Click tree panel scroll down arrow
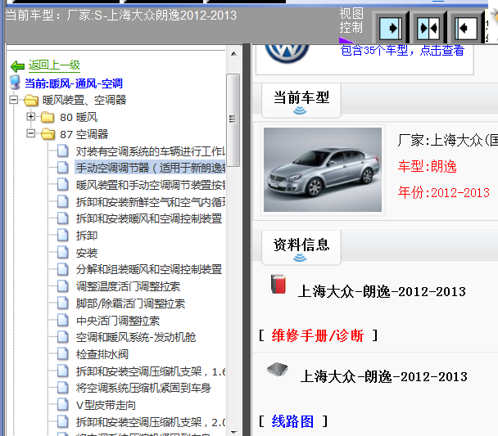 pyautogui.click(x=233, y=432)
